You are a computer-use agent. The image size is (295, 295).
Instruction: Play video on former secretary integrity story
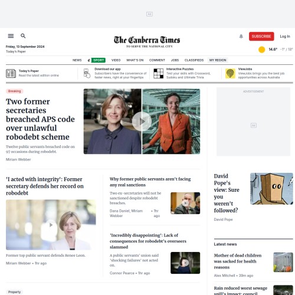tap(51, 225)
